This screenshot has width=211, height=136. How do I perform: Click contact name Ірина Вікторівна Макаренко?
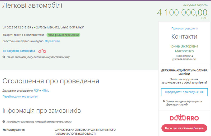pos(184,48)
